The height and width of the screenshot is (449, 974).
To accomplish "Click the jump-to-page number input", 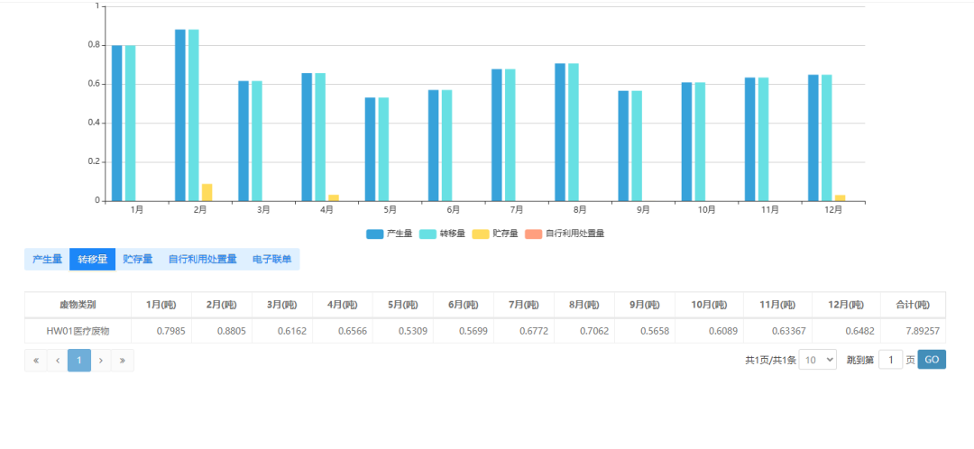I will pyautogui.click(x=891, y=360).
